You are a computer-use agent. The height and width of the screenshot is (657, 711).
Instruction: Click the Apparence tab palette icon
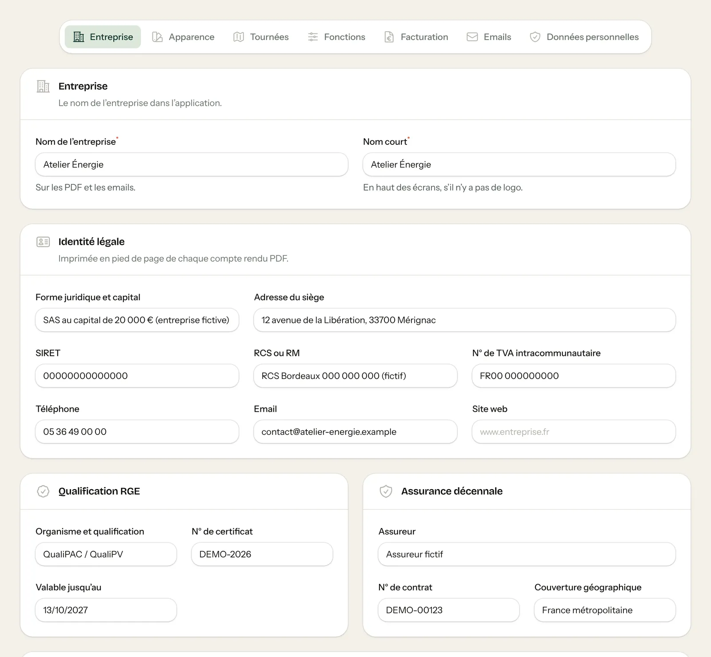point(157,37)
